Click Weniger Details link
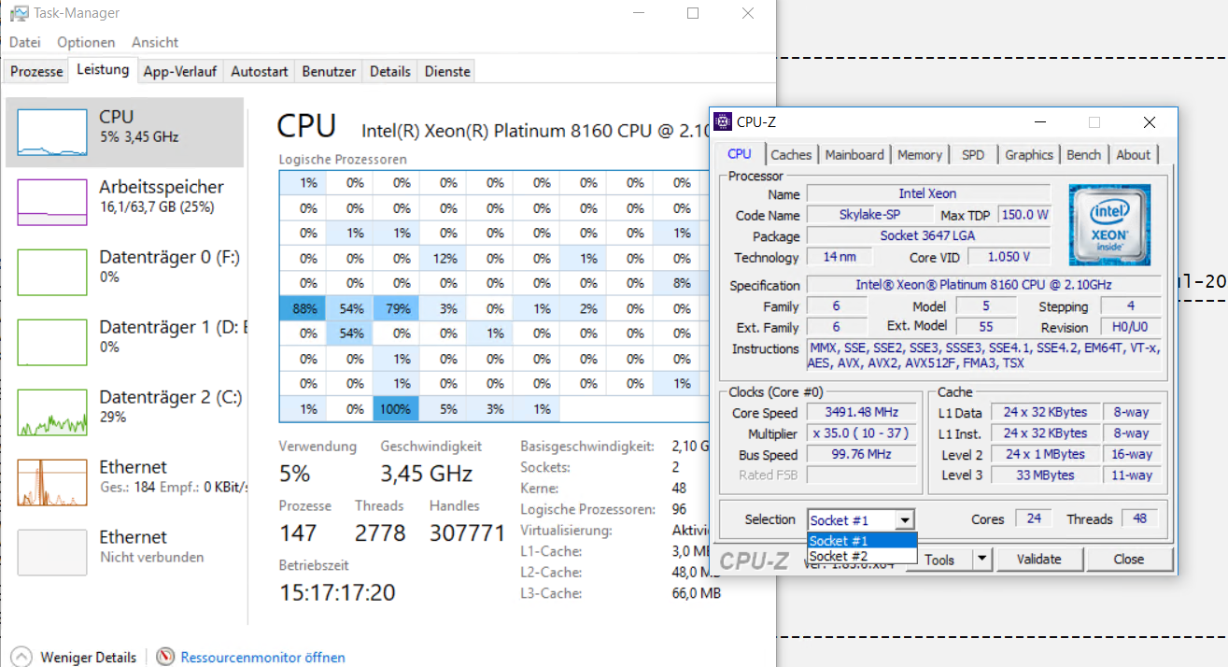 click(89, 658)
